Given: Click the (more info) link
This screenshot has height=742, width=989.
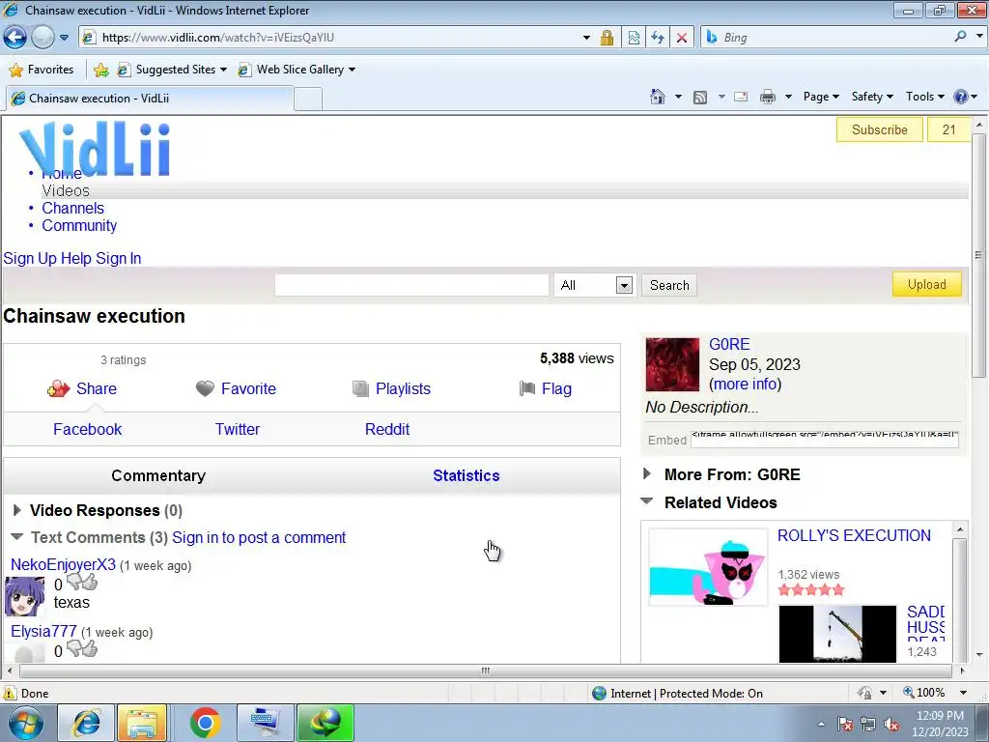Looking at the screenshot, I should pos(745,385).
